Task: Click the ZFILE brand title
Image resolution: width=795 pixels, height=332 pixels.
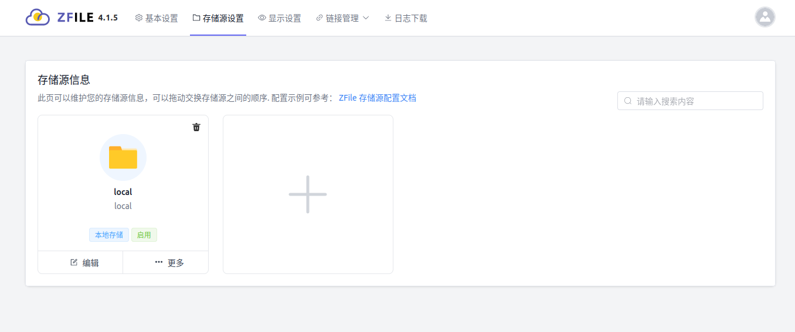Action: click(76, 18)
